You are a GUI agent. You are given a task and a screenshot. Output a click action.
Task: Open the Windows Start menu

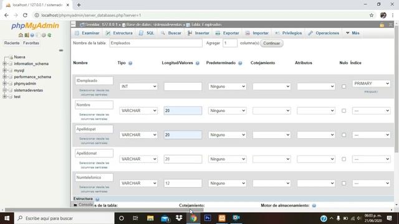point(7,218)
